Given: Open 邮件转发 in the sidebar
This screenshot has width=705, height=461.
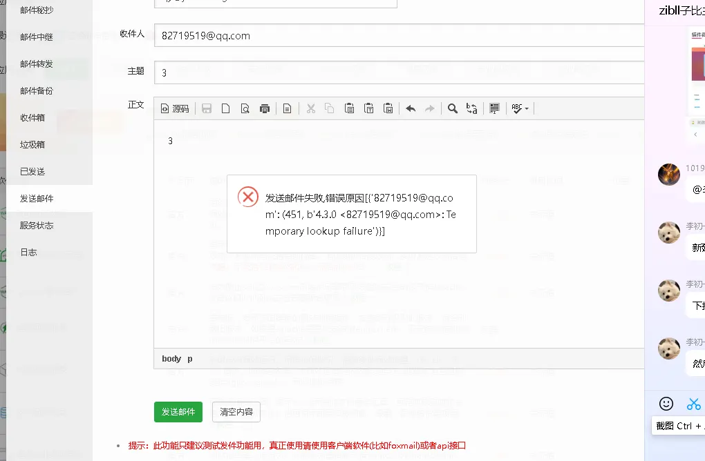Looking at the screenshot, I should [37, 63].
